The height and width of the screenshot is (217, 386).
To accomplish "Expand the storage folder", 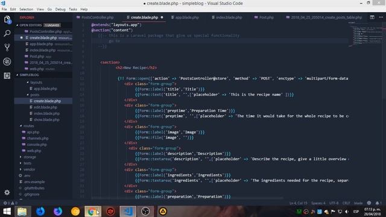I will [x=30, y=157].
